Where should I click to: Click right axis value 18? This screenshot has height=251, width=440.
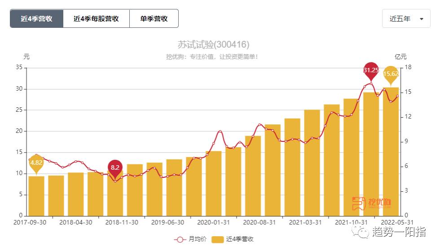408,67
